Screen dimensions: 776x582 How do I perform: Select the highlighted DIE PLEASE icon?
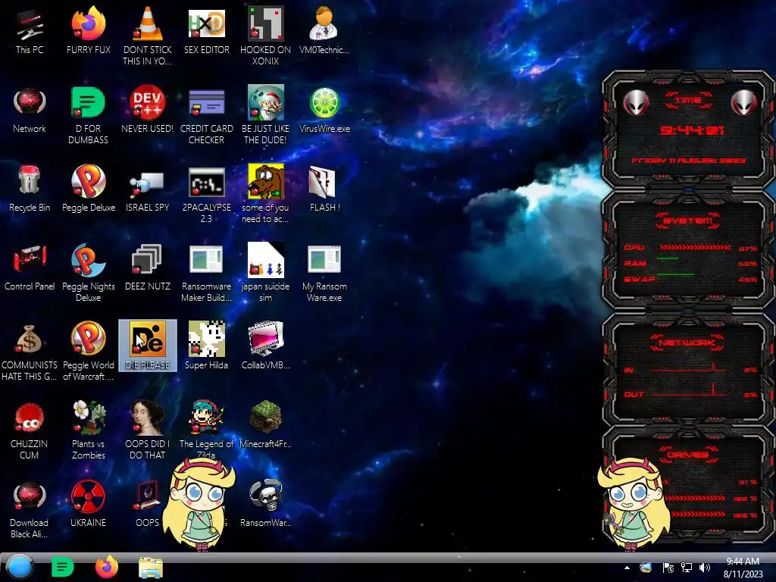pyautogui.click(x=148, y=346)
